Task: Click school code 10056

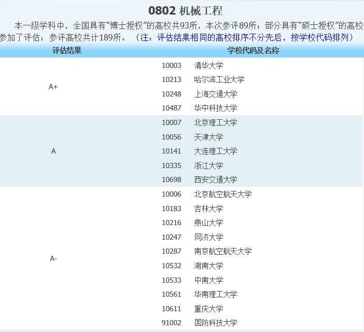Action: [x=171, y=137]
